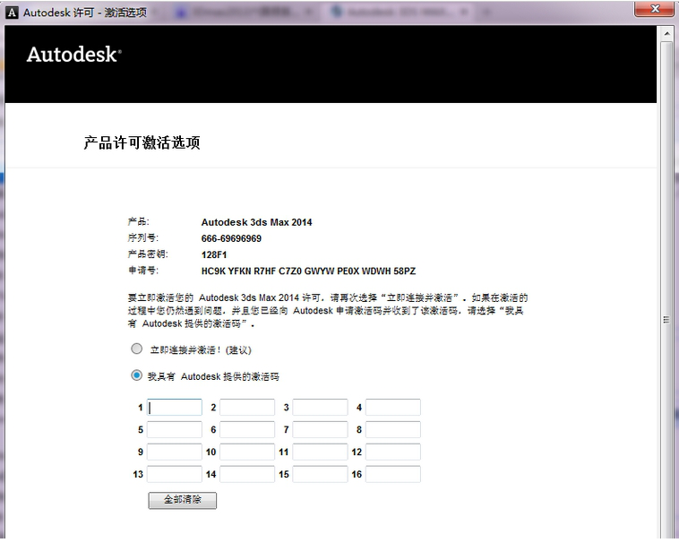Screen dimensions: 679x560
Task: Click activation code field 11
Action: (x=320, y=452)
